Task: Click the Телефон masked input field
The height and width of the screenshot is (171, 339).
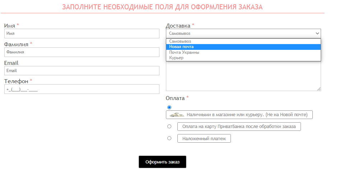Action: (82, 89)
